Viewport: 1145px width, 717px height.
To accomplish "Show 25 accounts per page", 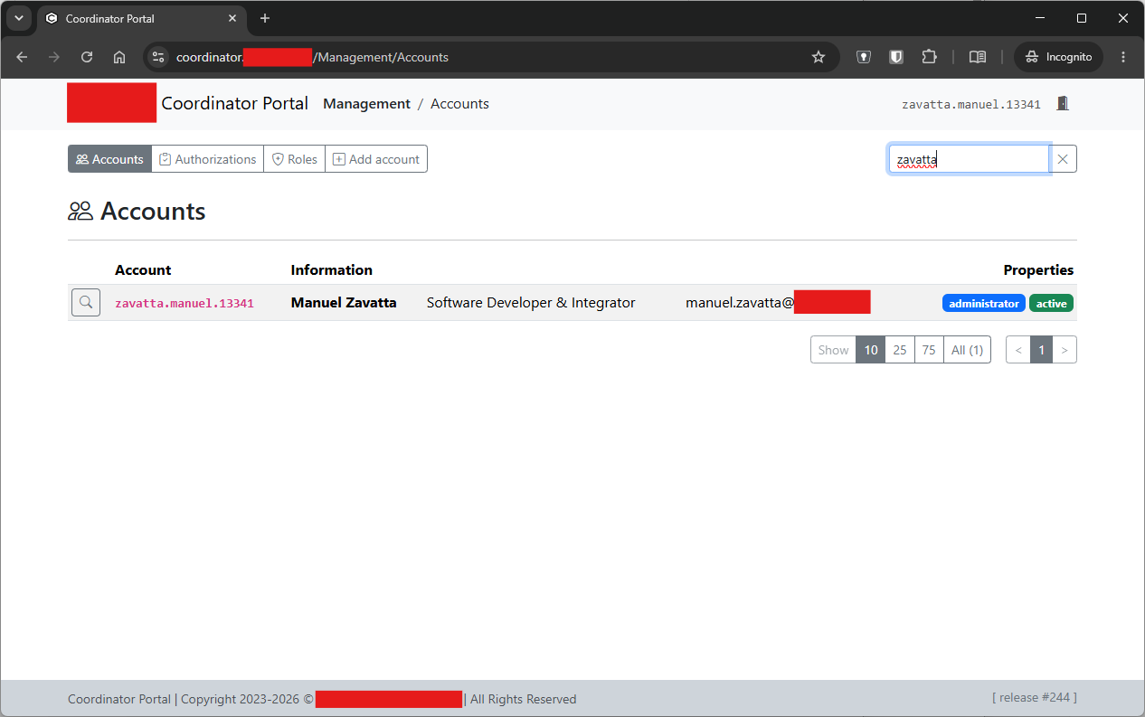I will (900, 350).
